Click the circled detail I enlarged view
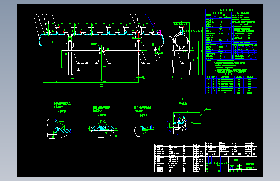Viewport: 280px width, 181px height. point(177,124)
